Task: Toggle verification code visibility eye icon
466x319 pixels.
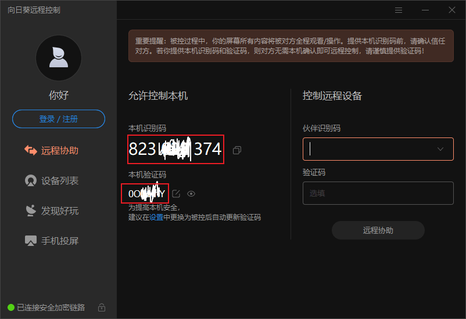Action: click(191, 194)
